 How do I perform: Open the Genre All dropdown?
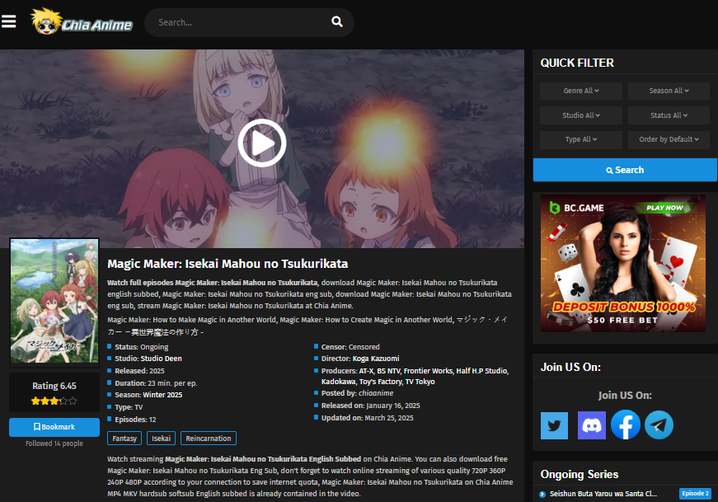tap(580, 91)
